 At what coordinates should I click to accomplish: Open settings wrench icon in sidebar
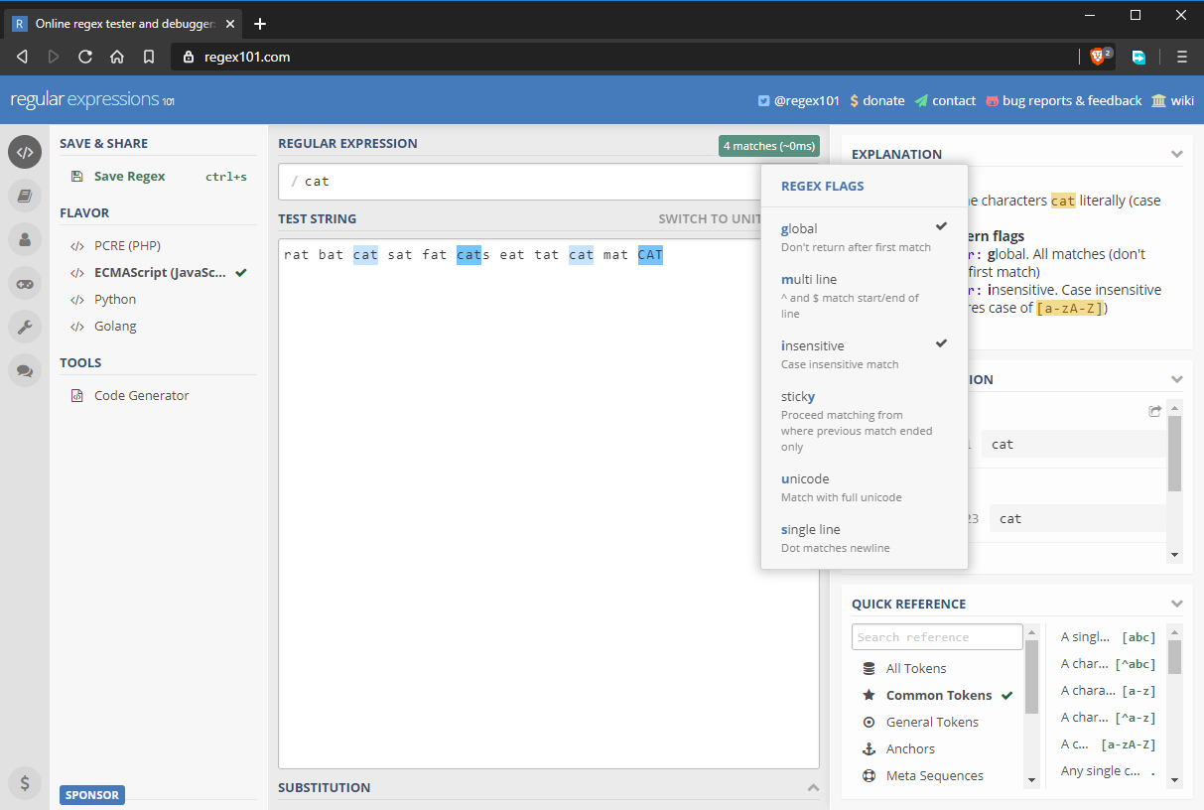(25, 327)
